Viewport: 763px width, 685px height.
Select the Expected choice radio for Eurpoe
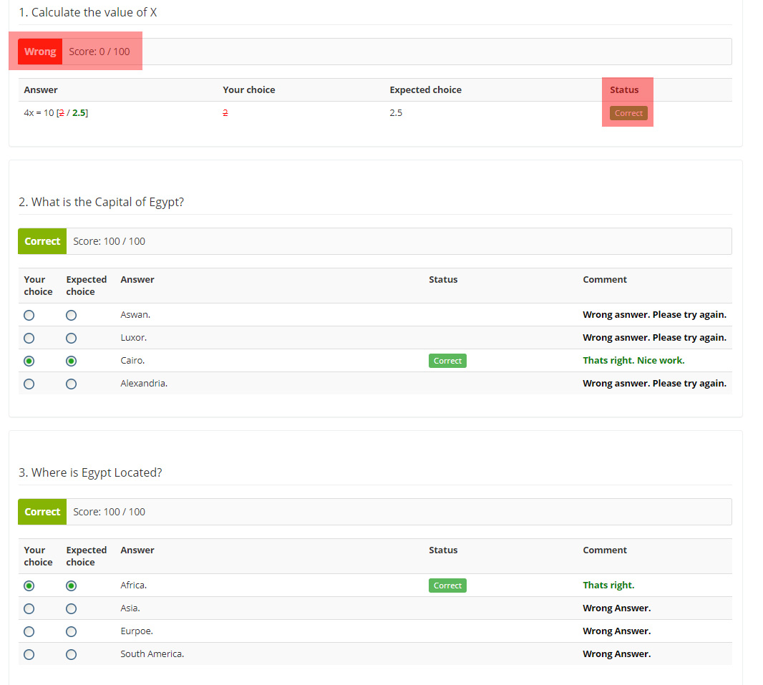pos(71,631)
